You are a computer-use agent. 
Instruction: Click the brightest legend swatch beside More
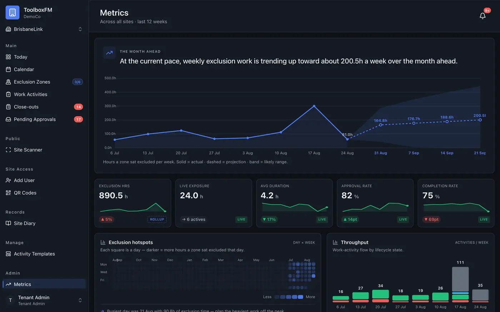point(300,297)
